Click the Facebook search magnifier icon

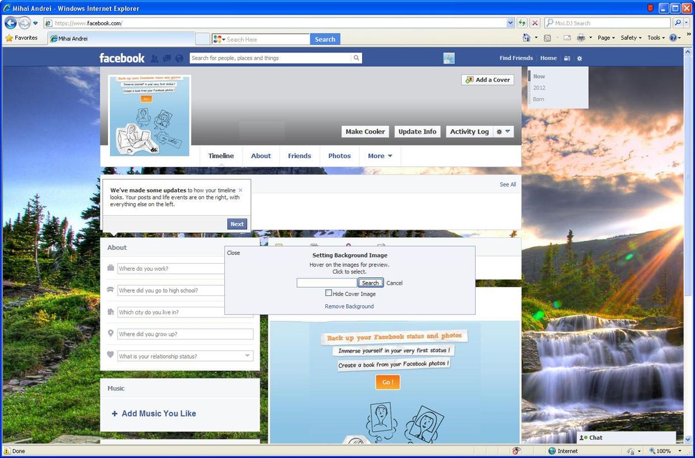(356, 58)
